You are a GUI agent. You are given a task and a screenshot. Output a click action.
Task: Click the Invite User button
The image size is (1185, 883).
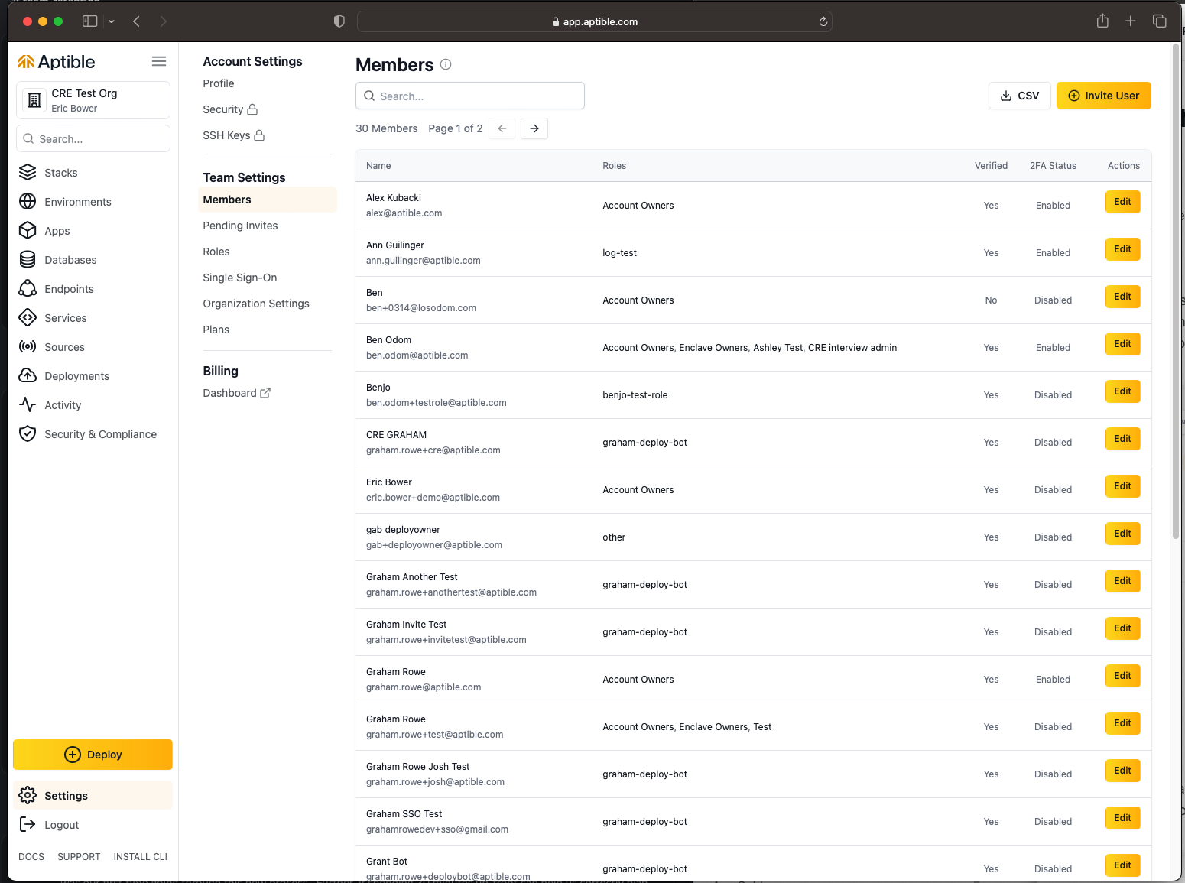[x=1104, y=96]
